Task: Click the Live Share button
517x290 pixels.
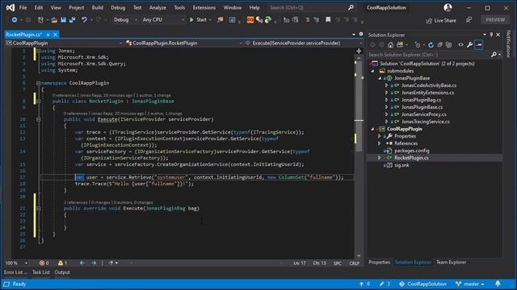Action: 441,21
